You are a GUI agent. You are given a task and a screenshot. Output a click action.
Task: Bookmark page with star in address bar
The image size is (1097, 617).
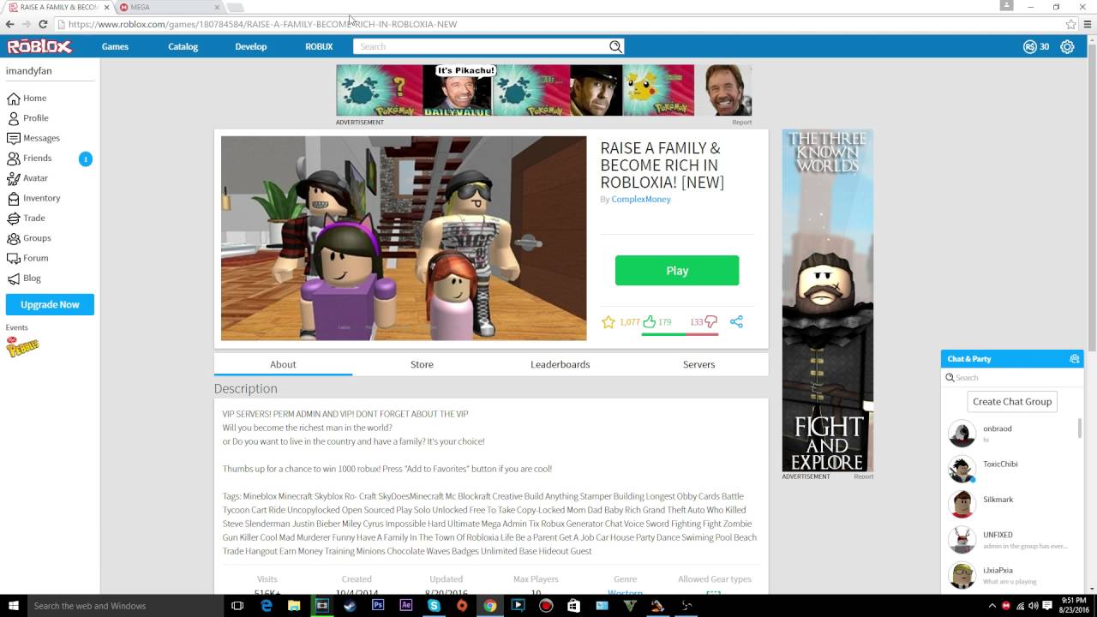(1070, 24)
